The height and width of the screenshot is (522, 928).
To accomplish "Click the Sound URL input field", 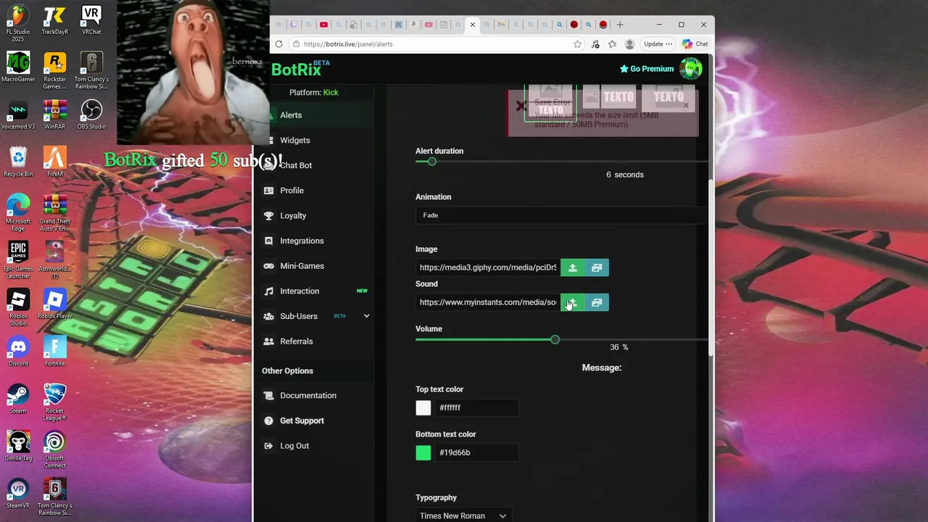I will [x=488, y=302].
